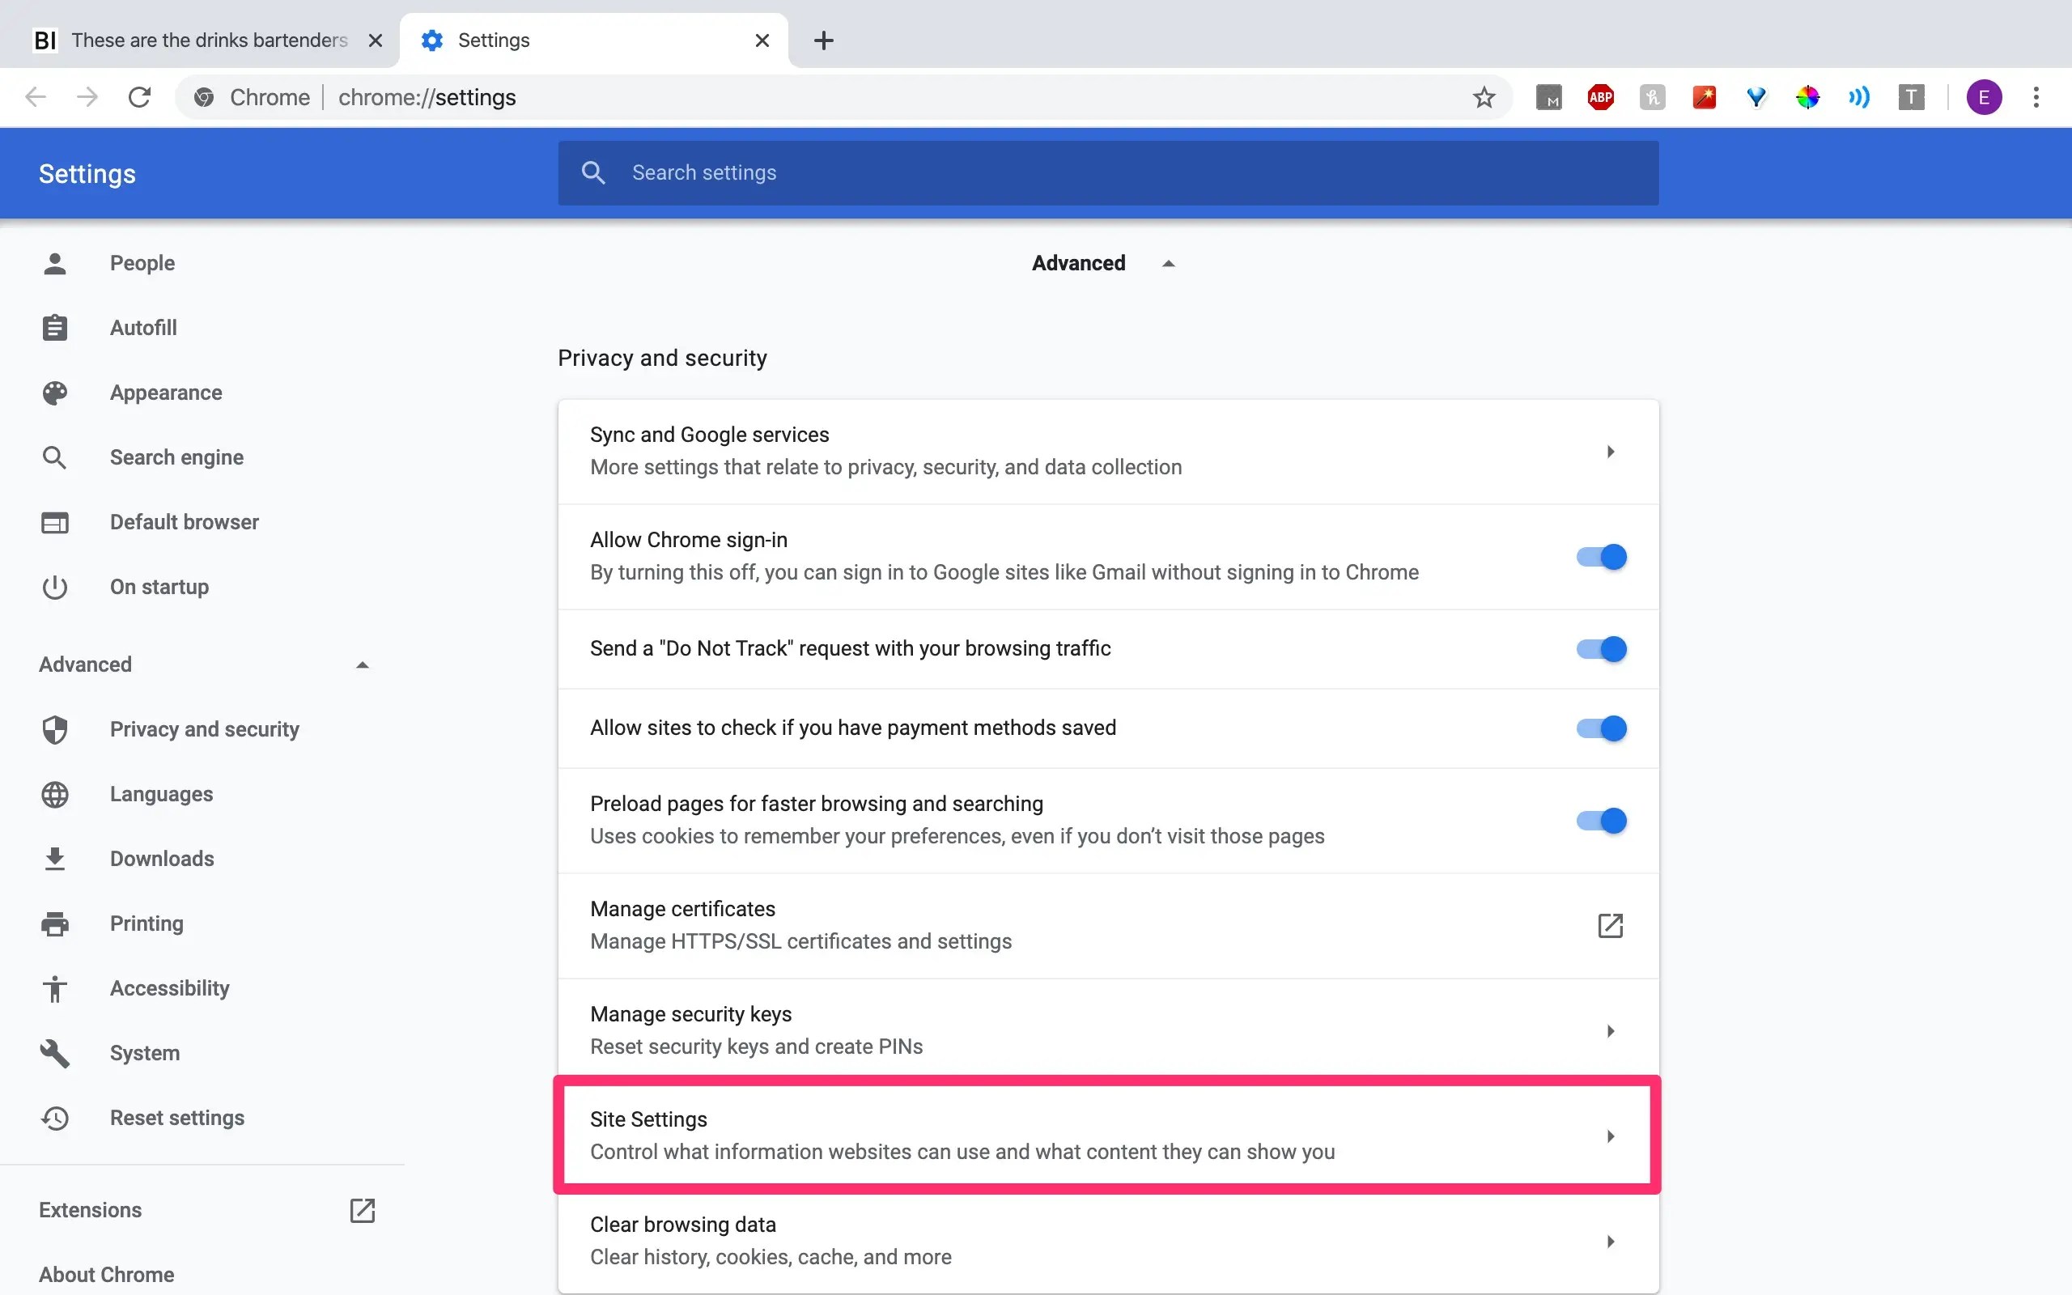Toggle Preload pages for faster browsing
Screen dimensions: 2072x1295
point(1601,820)
